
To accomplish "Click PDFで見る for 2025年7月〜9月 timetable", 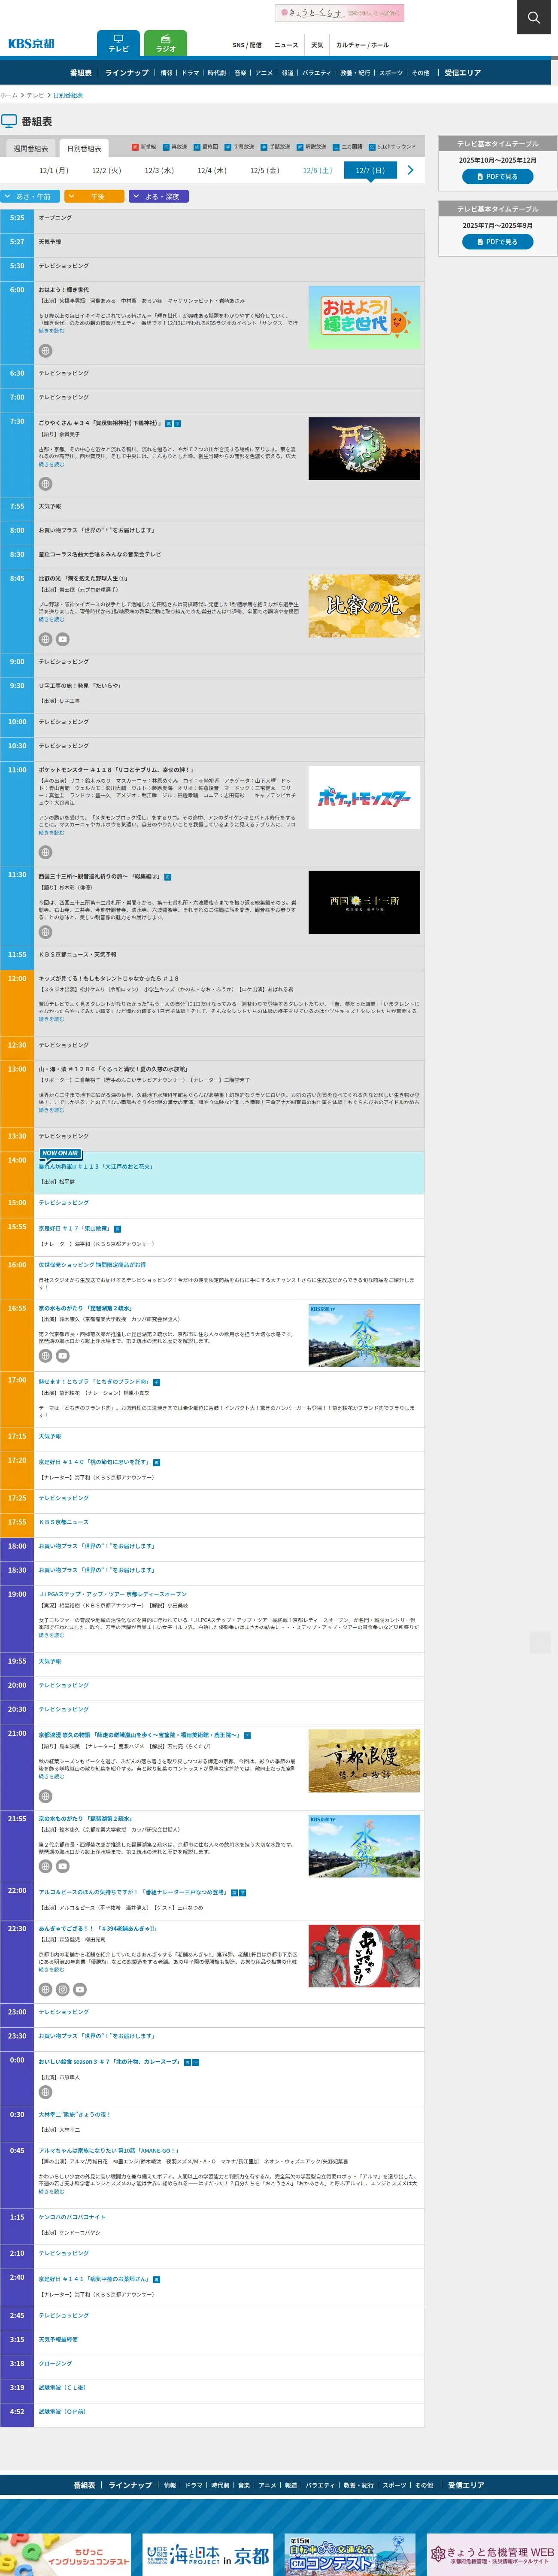I will [497, 242].
